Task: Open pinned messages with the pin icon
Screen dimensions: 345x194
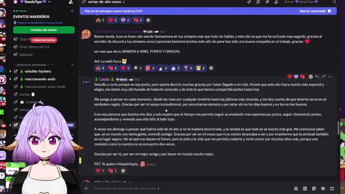Action: [267, 2]
